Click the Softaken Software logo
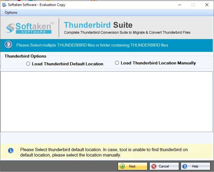 pos(30,28)
